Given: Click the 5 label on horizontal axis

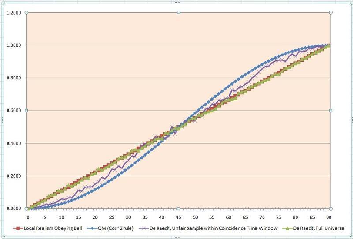Looking at the screenshot, I should [x=45, y=217].
